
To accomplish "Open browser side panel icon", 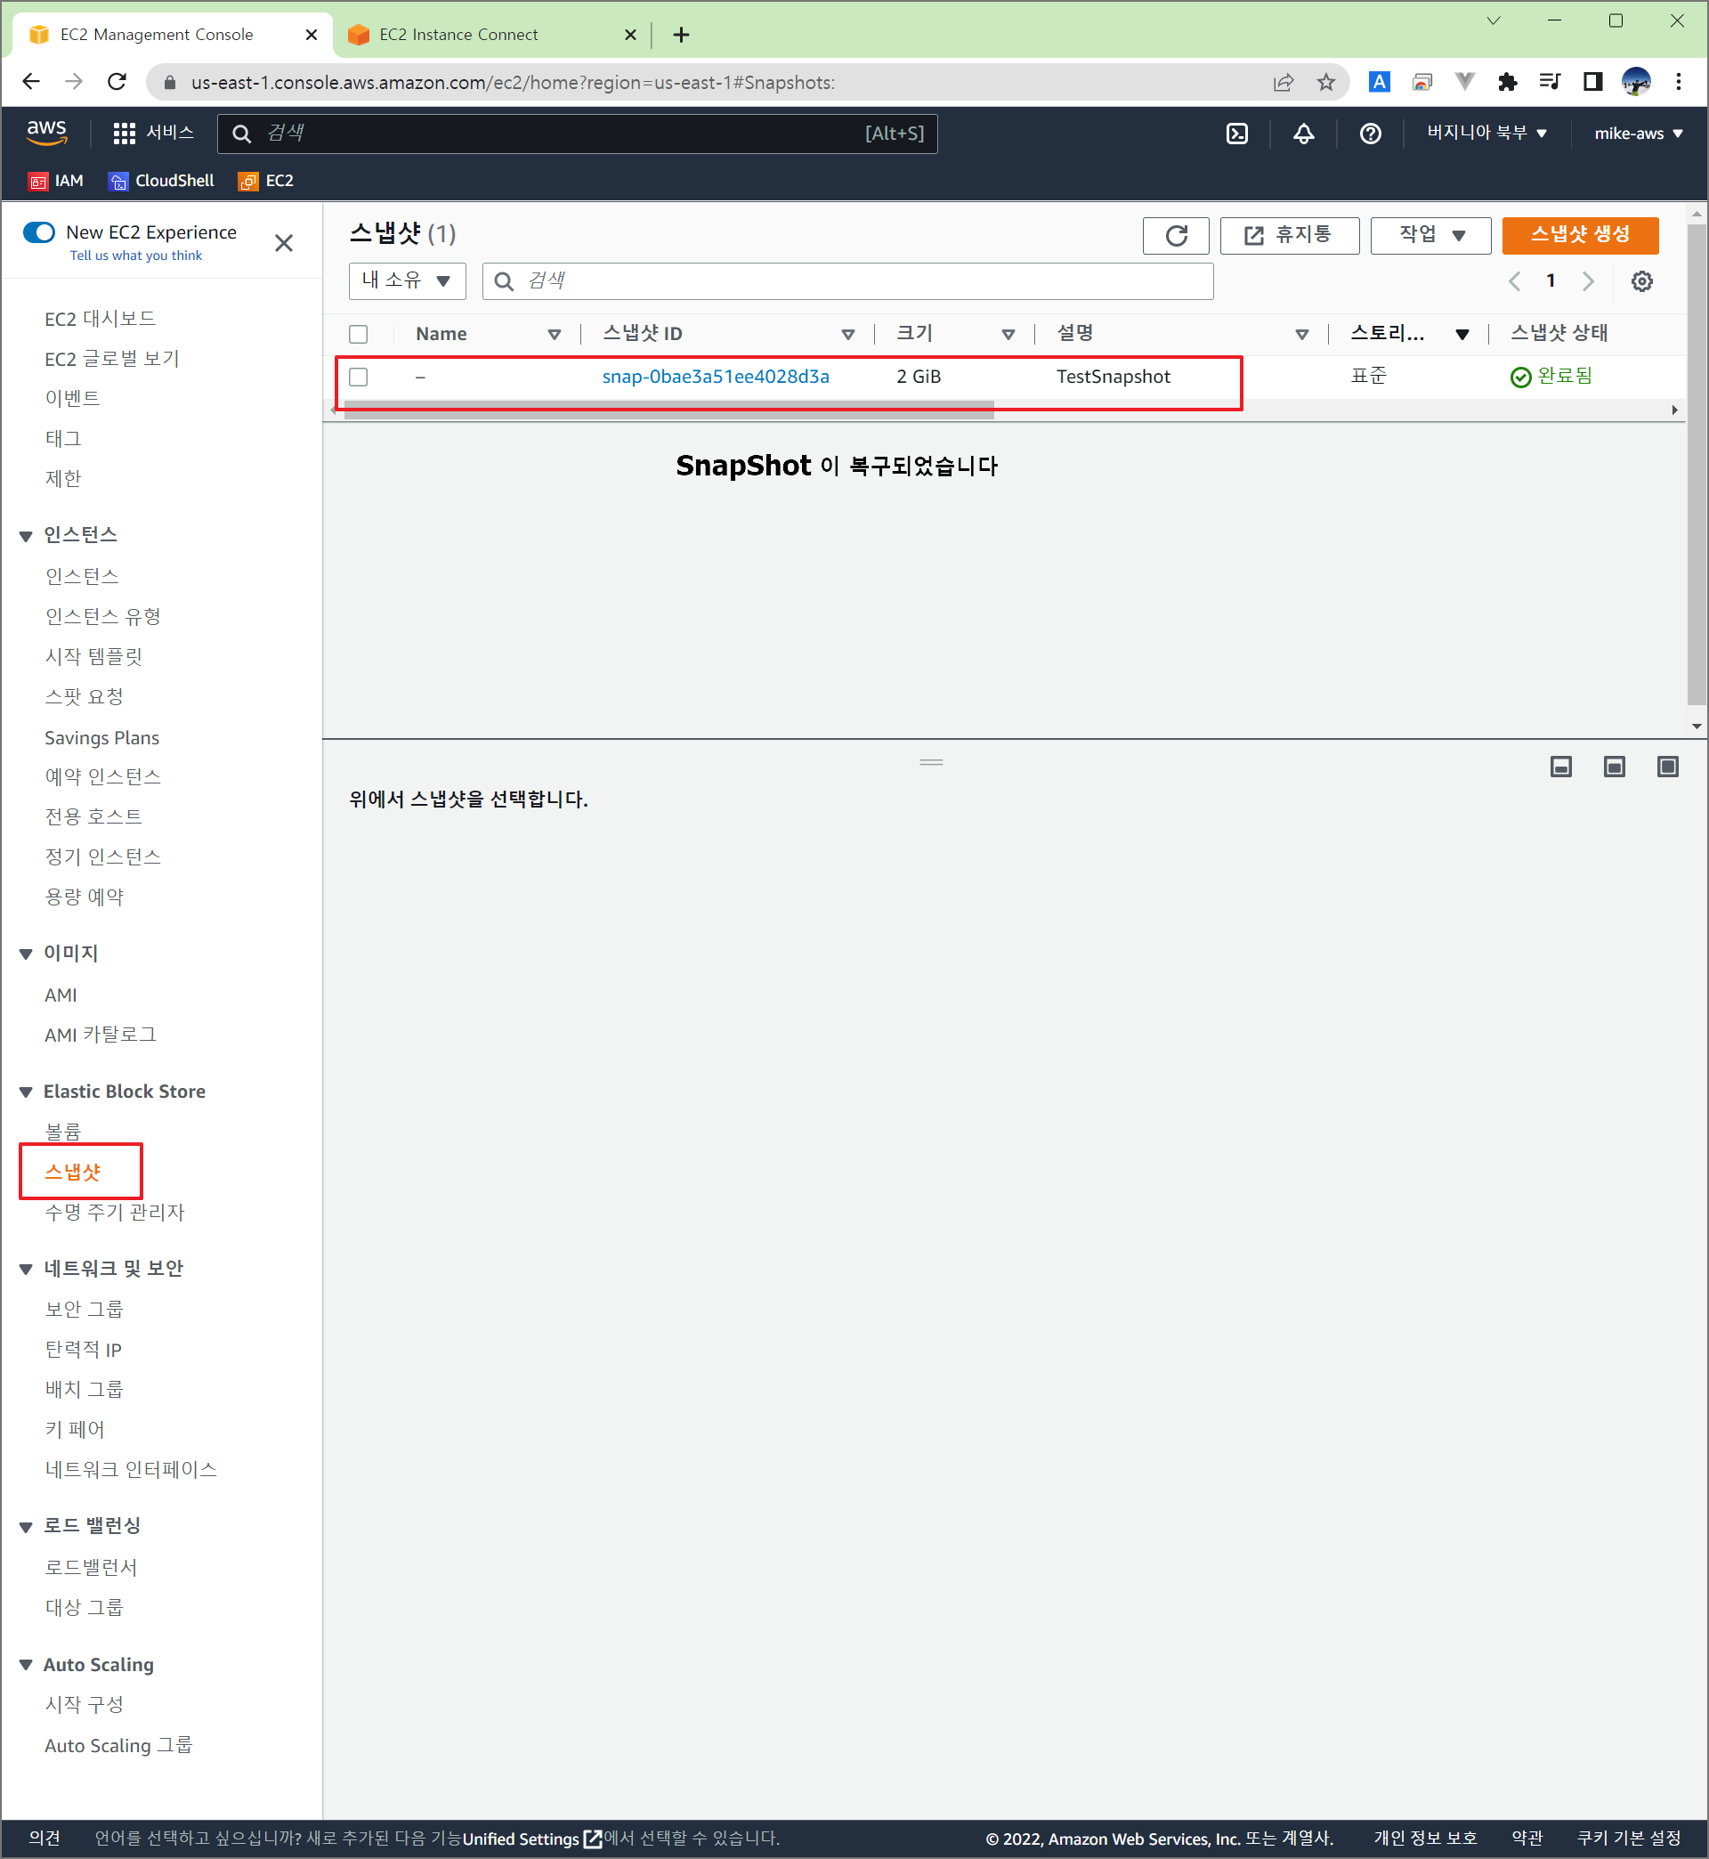I will 1592,81.
